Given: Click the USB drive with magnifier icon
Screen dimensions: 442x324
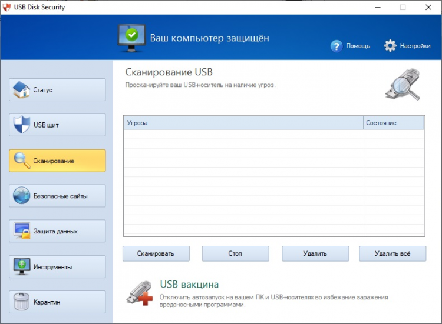Looking at the screenshot, I should [x=403, y=84].
